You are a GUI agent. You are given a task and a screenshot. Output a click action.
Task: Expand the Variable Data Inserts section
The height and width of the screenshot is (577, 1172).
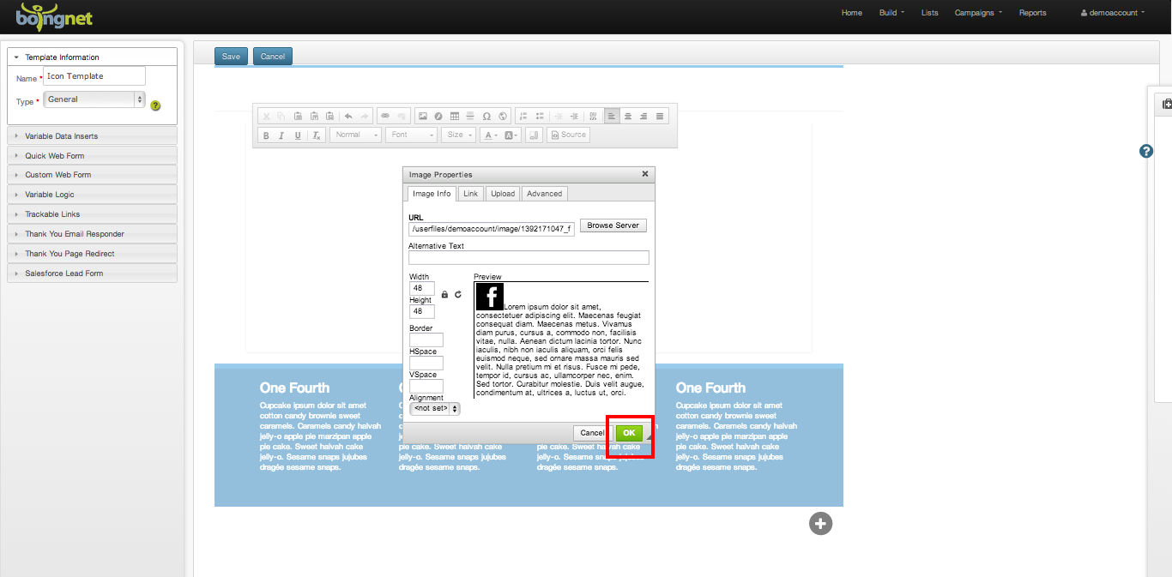pyautogui.click(x=92, y=135)
